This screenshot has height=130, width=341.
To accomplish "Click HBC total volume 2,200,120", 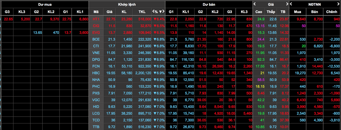I will 143,73.
